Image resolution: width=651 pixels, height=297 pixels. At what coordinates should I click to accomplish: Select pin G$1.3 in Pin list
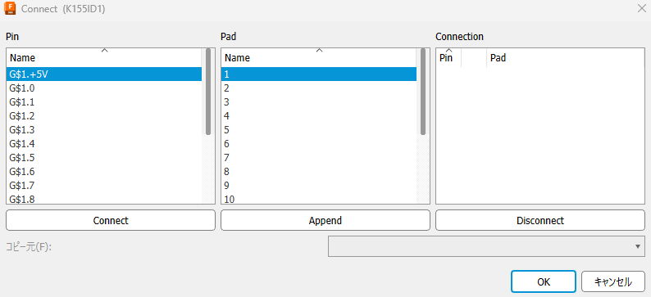104,129
